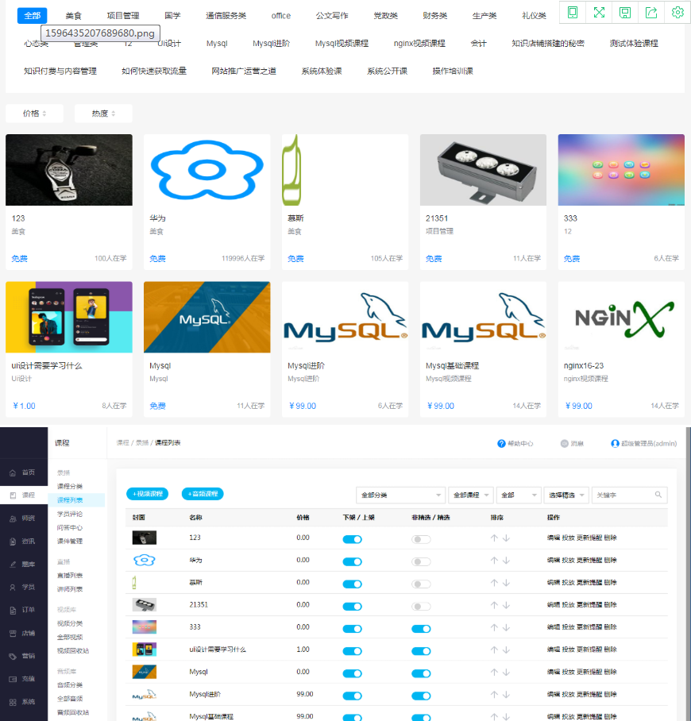Open the 全部 status dropdown
This screenshot has height=721, width=691.
pos(519,495)
